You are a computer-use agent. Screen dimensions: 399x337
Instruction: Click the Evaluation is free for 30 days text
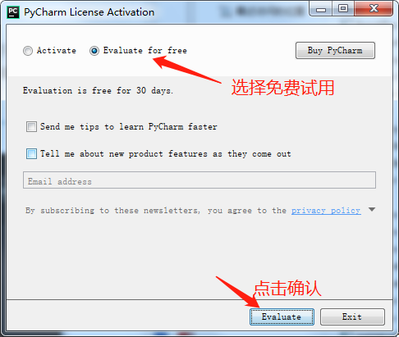98,90
